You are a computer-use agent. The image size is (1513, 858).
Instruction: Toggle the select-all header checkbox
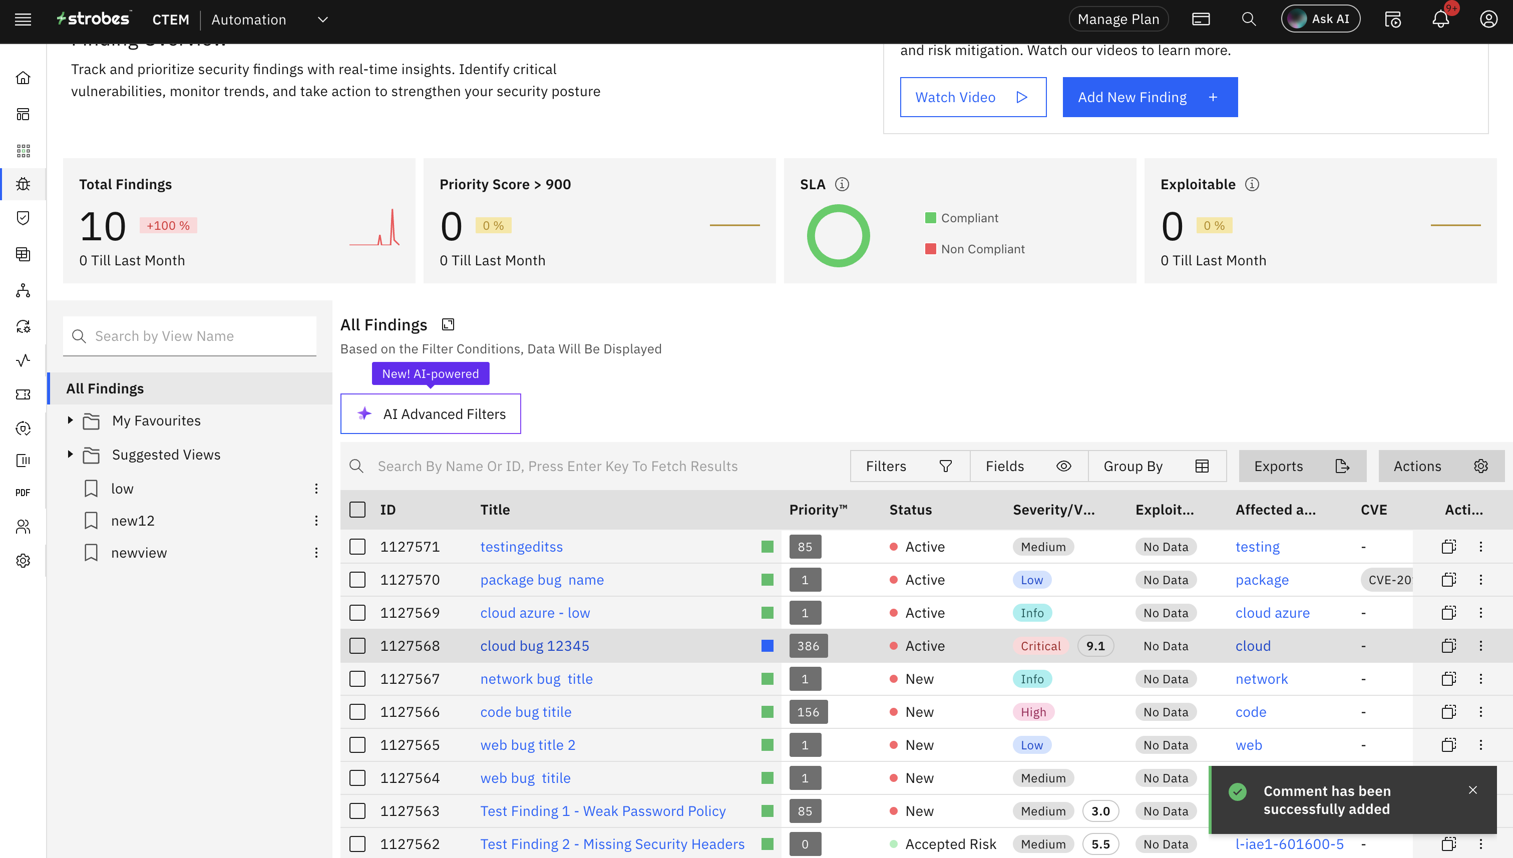[357, 510]
